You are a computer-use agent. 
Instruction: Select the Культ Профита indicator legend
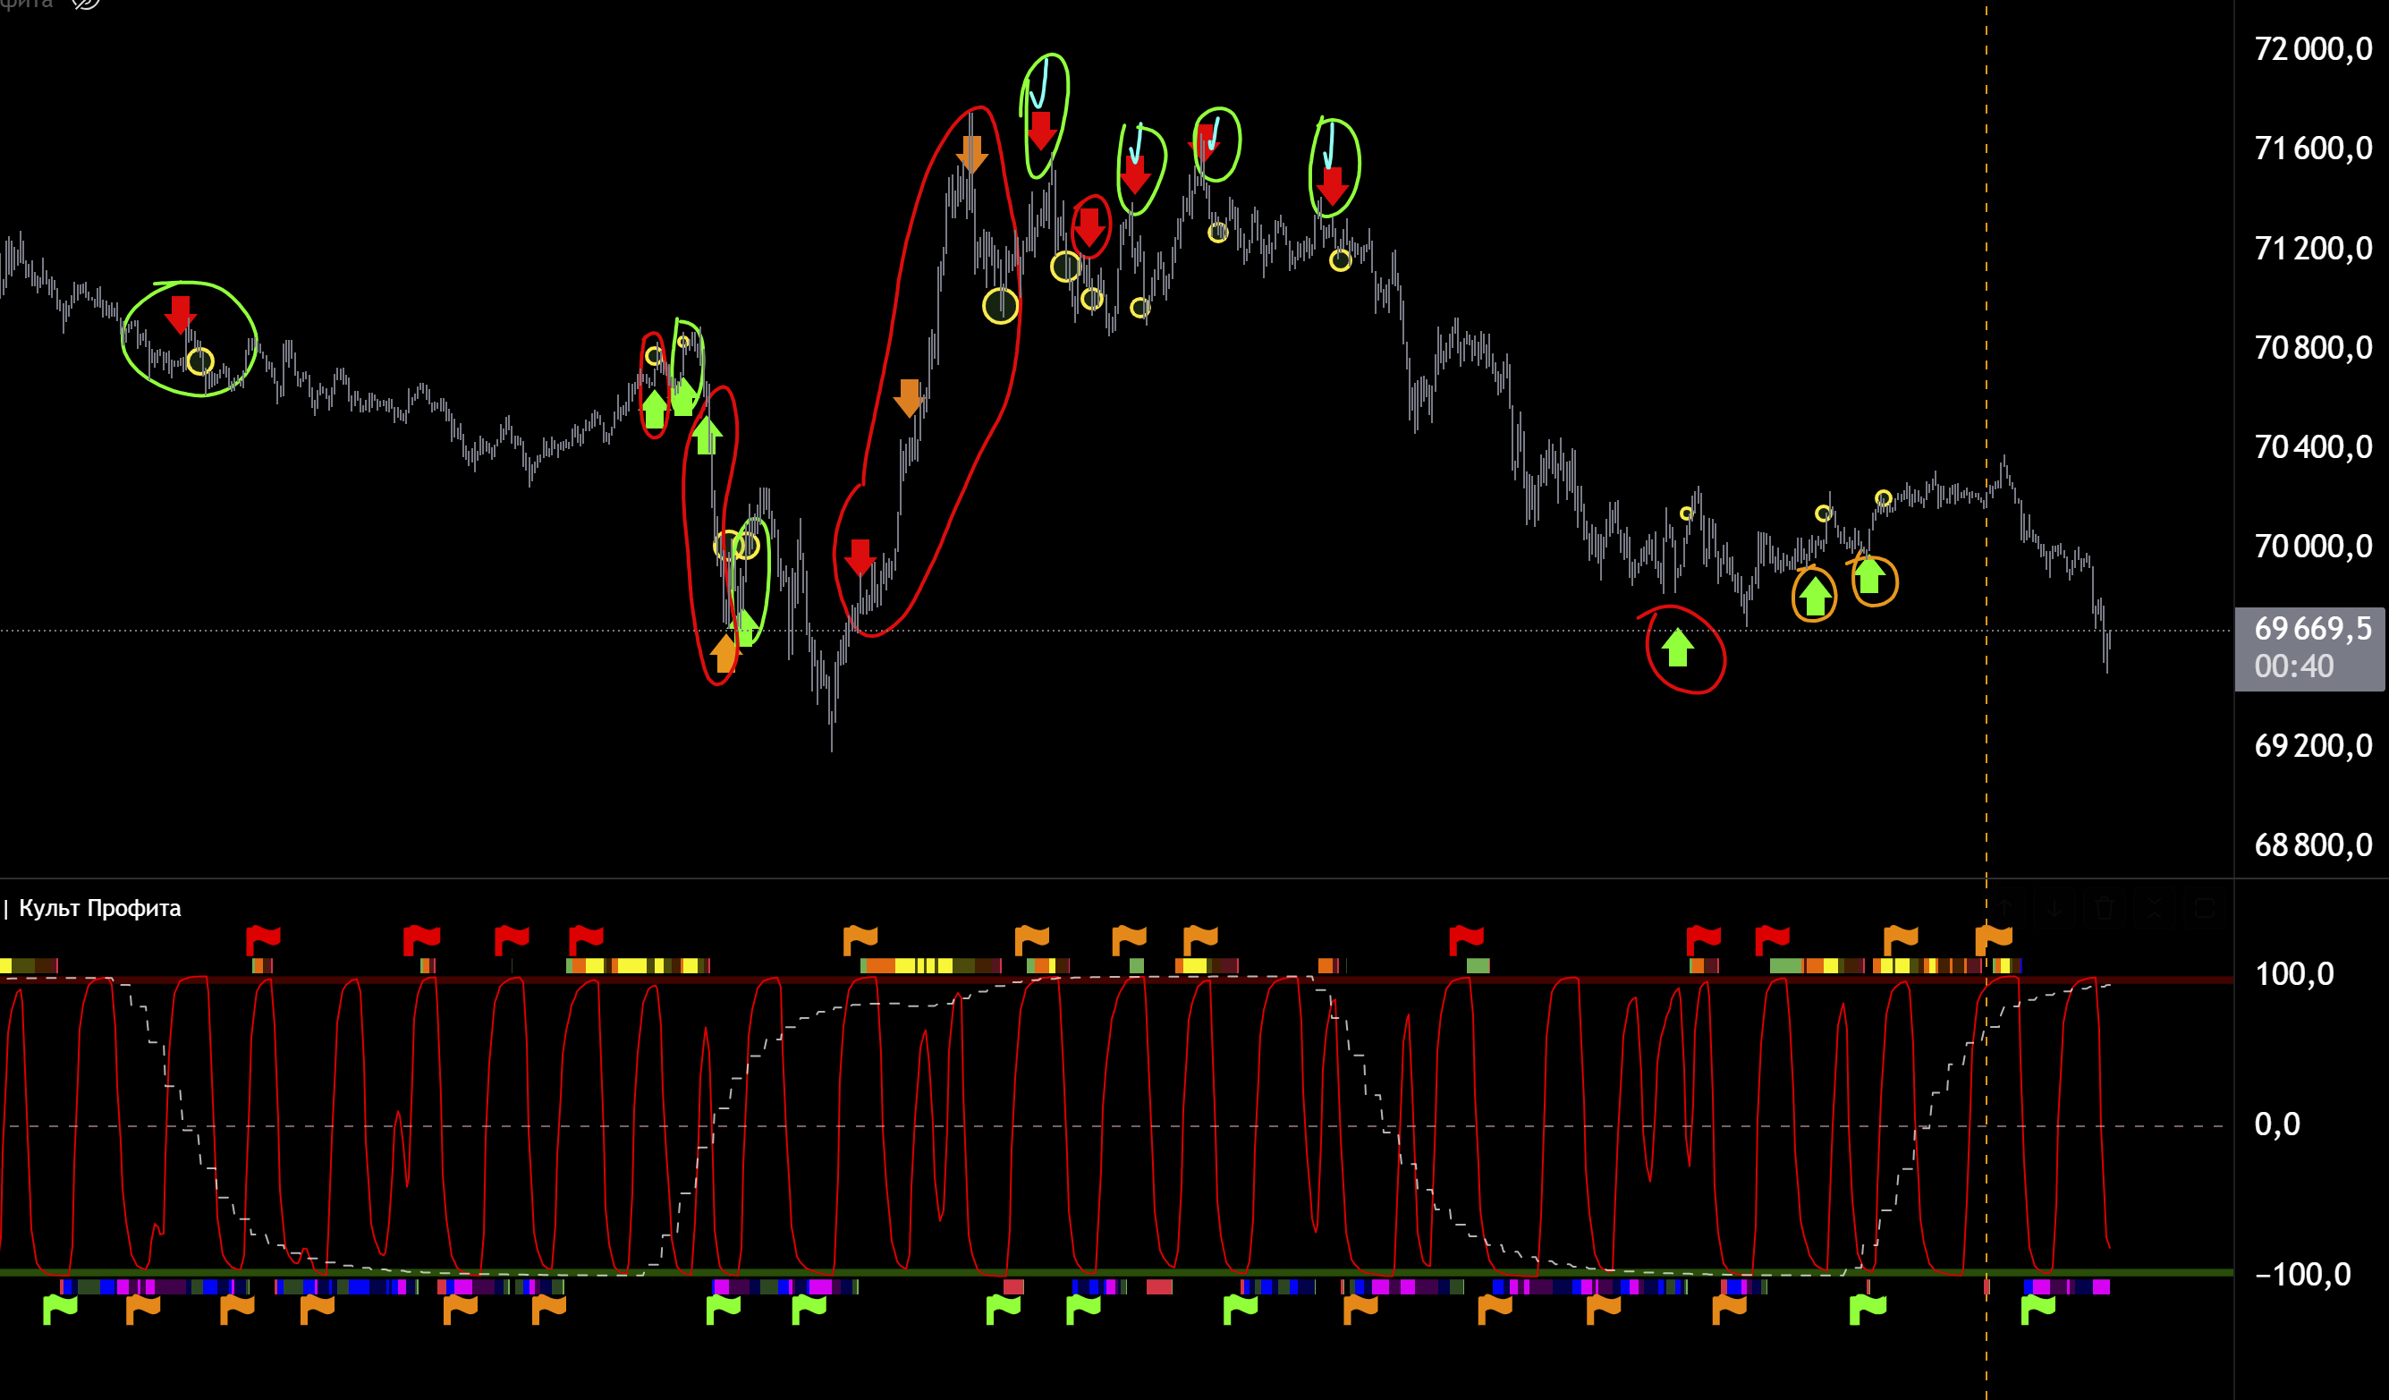pyautogui.click(x=99, y=908)
